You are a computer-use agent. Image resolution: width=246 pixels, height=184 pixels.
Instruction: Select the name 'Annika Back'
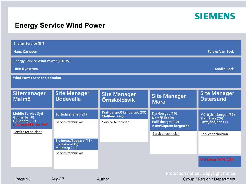[x=224, y=69]
